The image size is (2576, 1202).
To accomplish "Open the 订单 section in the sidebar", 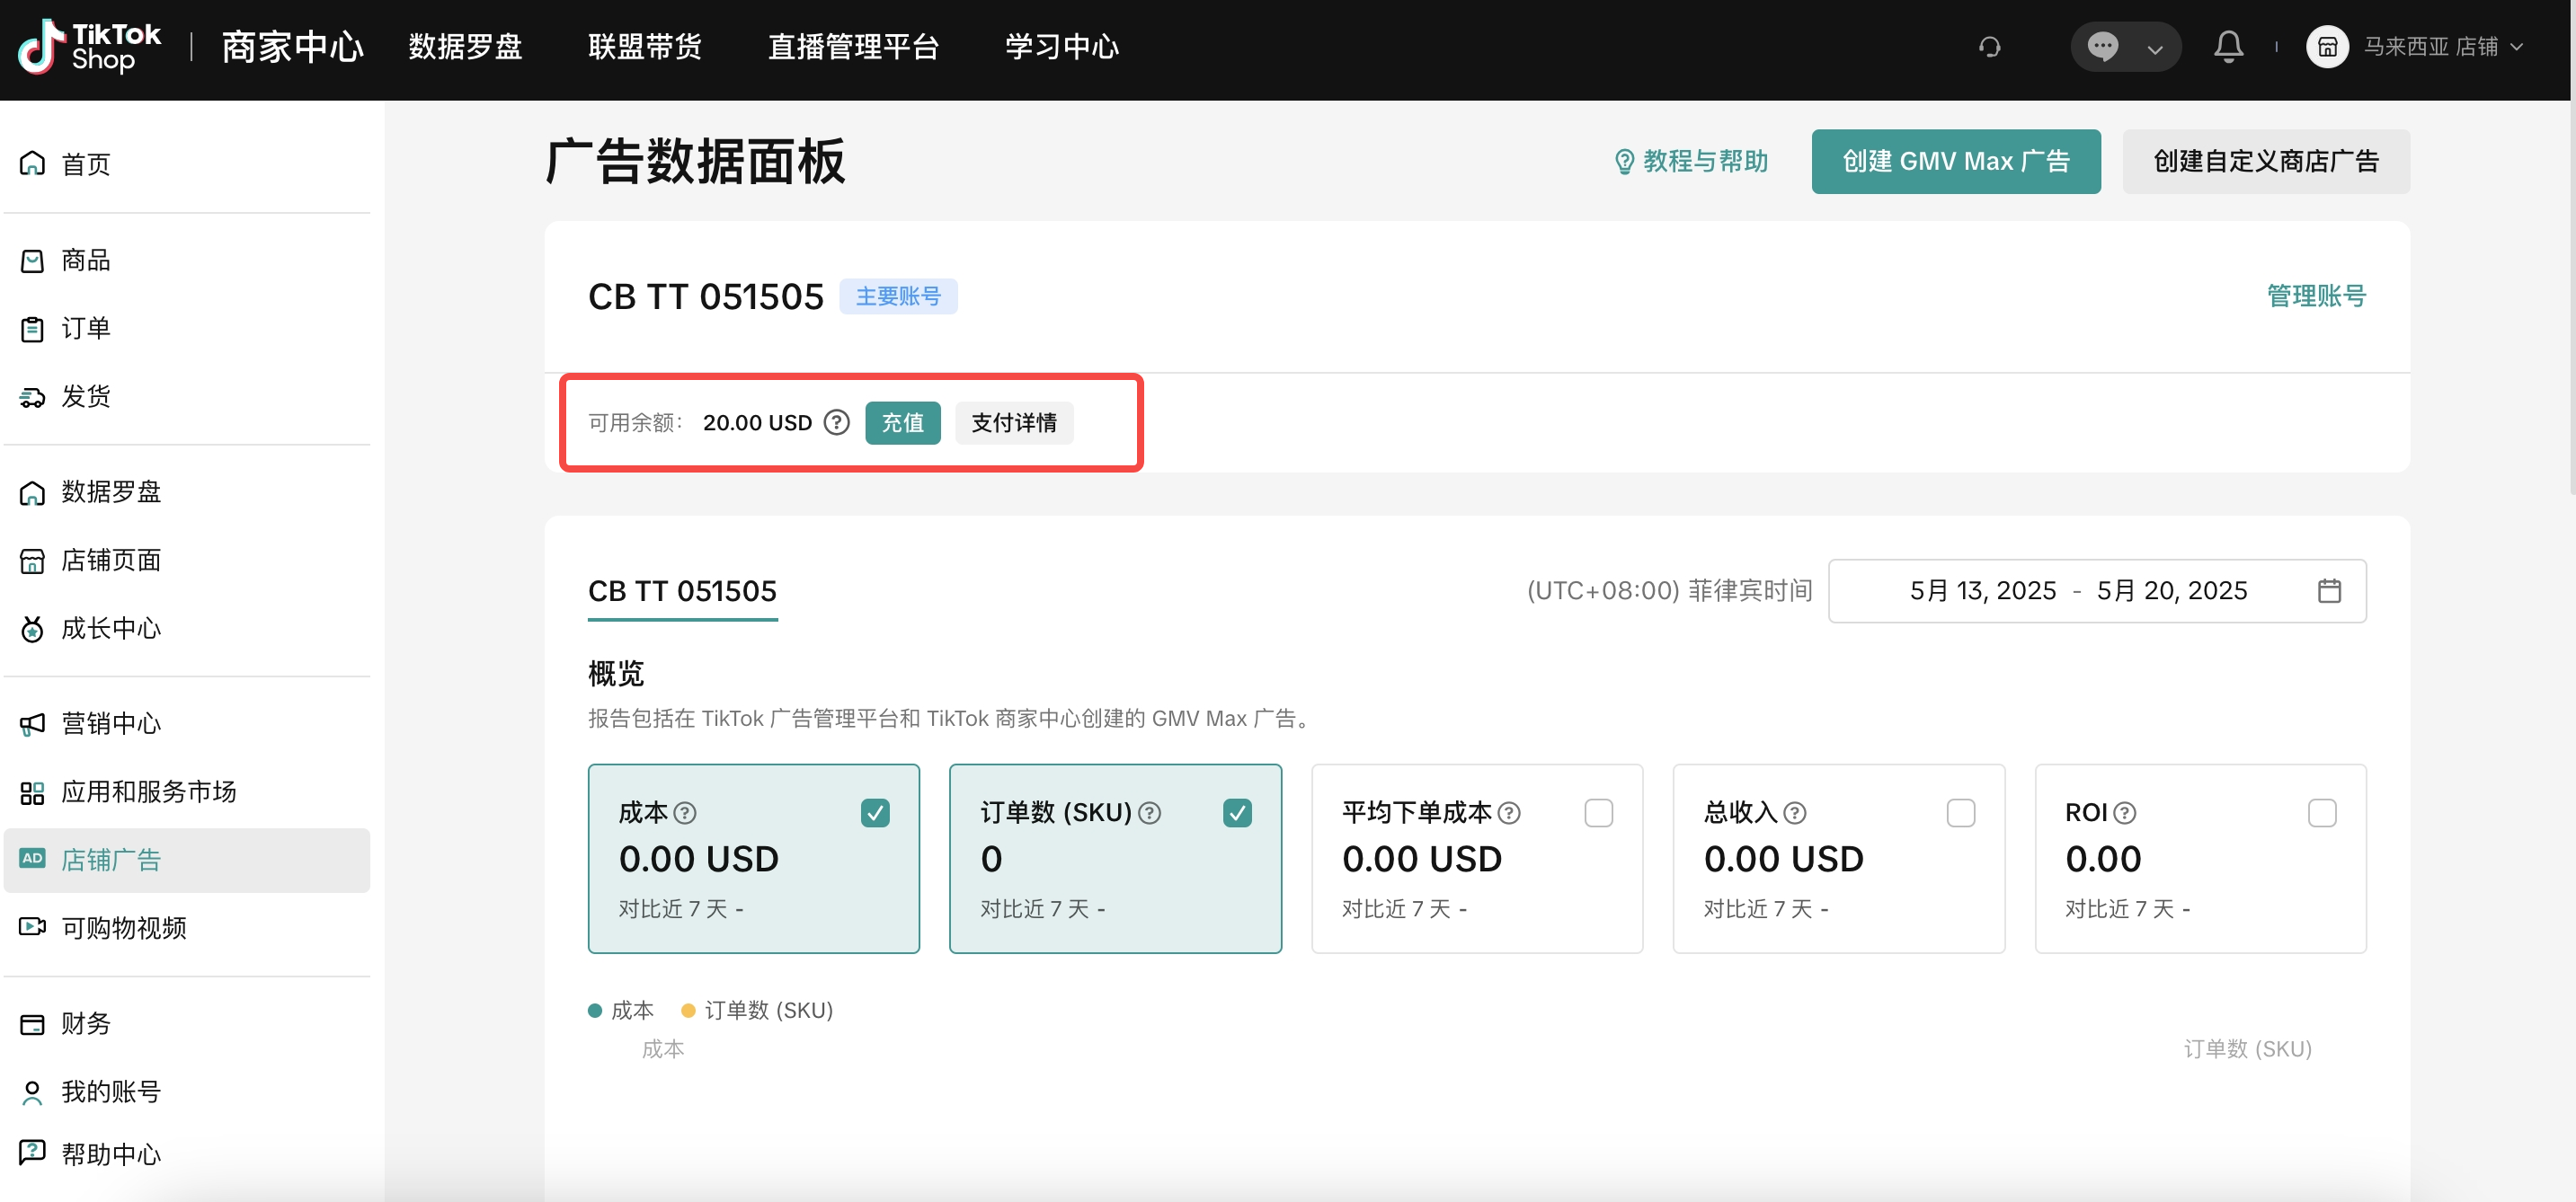I will pos(85,328).
